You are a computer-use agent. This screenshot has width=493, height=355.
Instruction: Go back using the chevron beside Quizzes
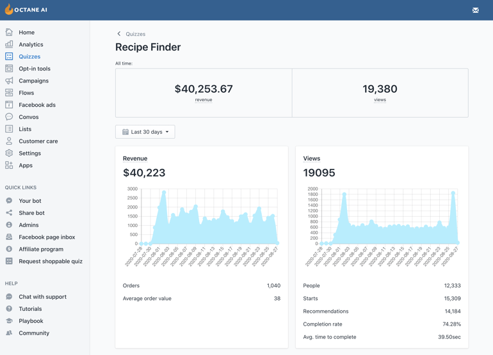tap(119, 34)
